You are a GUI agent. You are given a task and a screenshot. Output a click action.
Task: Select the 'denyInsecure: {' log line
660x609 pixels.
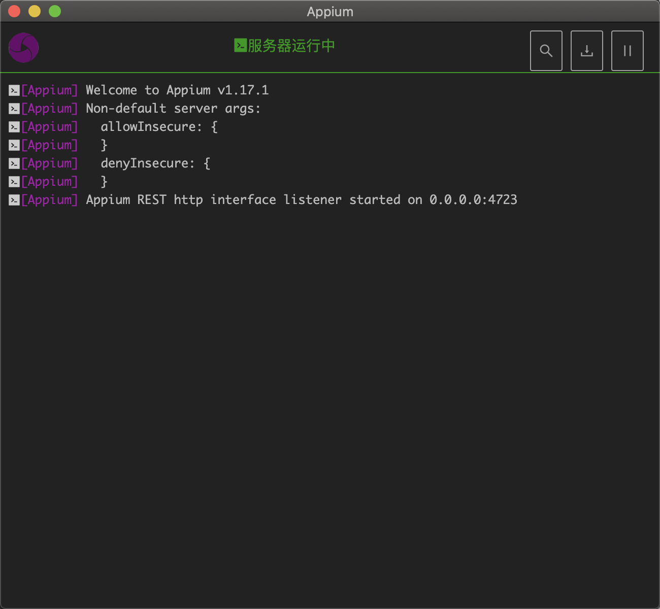tap(155, 163)
